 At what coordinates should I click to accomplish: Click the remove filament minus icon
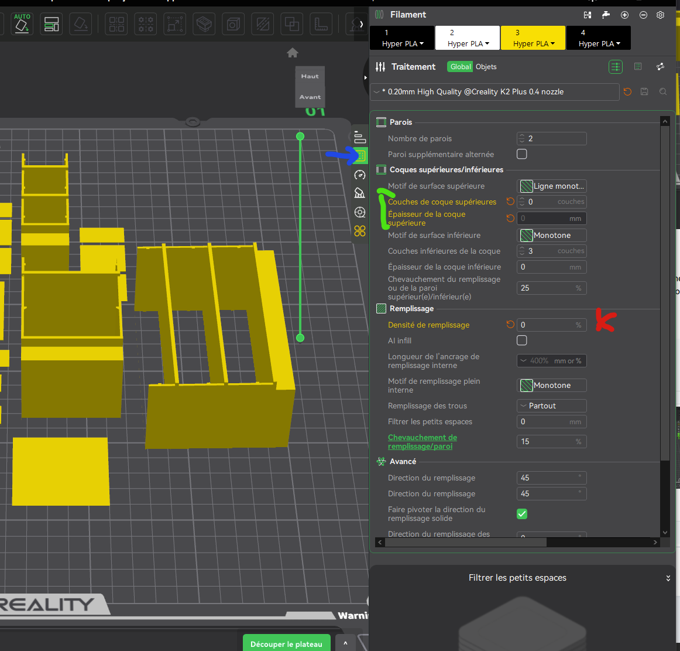pos(643,15)
